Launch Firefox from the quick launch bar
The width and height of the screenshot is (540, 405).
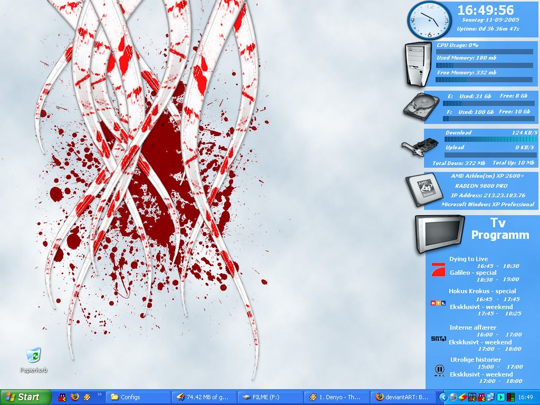click(x=74, y=397)
